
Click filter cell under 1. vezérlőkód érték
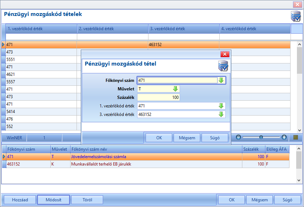tap(41, 37)
